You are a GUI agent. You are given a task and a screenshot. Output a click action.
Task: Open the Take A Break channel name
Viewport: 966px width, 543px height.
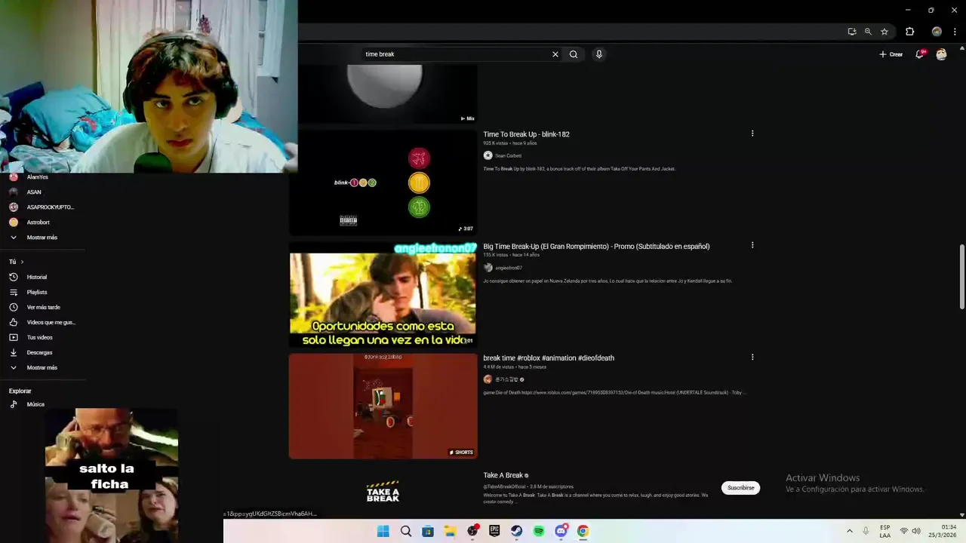click(503, 475)
